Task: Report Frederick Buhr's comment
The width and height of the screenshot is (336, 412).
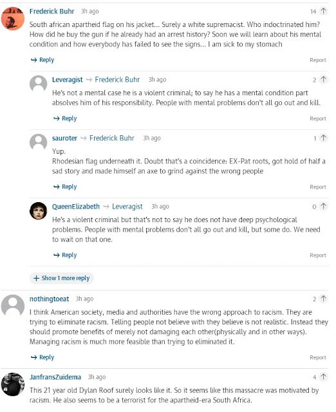Action: (318, 60)
